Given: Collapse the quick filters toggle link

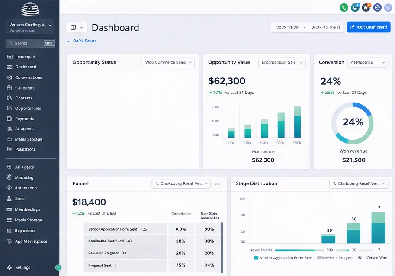Looking at the screenshot, I should coord(82,41).
